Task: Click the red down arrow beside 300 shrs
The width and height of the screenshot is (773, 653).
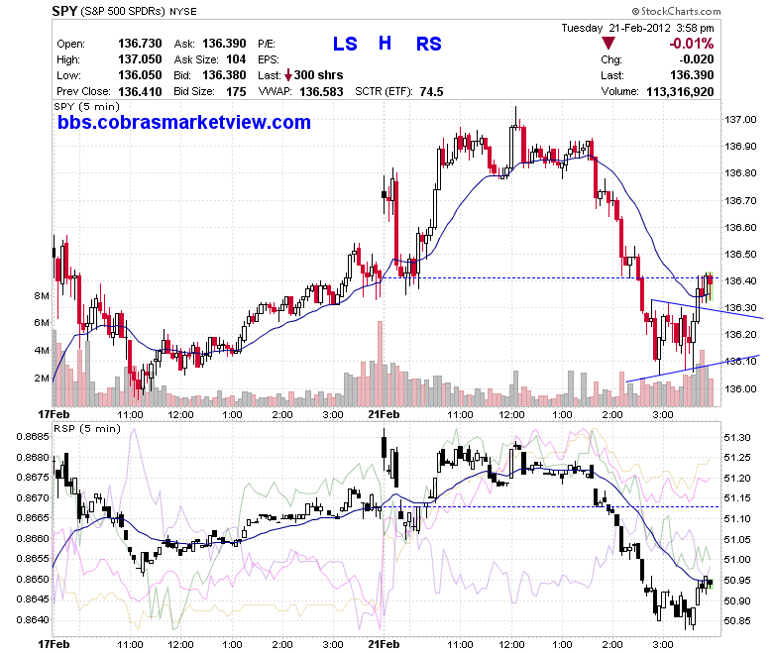Action: pos(288,75)
